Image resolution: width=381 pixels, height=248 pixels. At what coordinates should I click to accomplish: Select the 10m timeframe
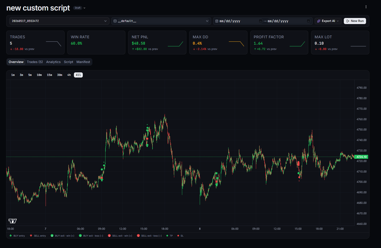pos(39,75)
